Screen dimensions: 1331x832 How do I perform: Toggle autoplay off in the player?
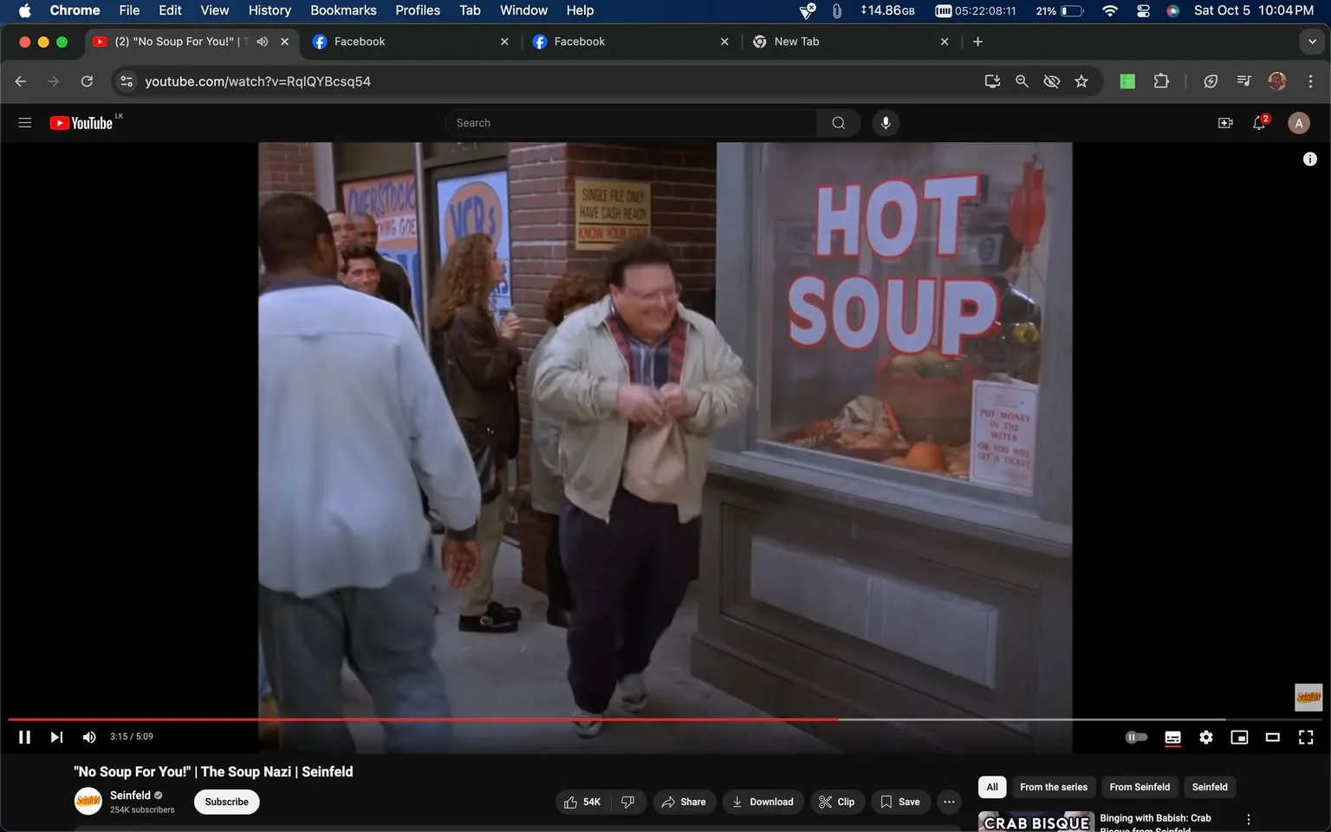1136,737
